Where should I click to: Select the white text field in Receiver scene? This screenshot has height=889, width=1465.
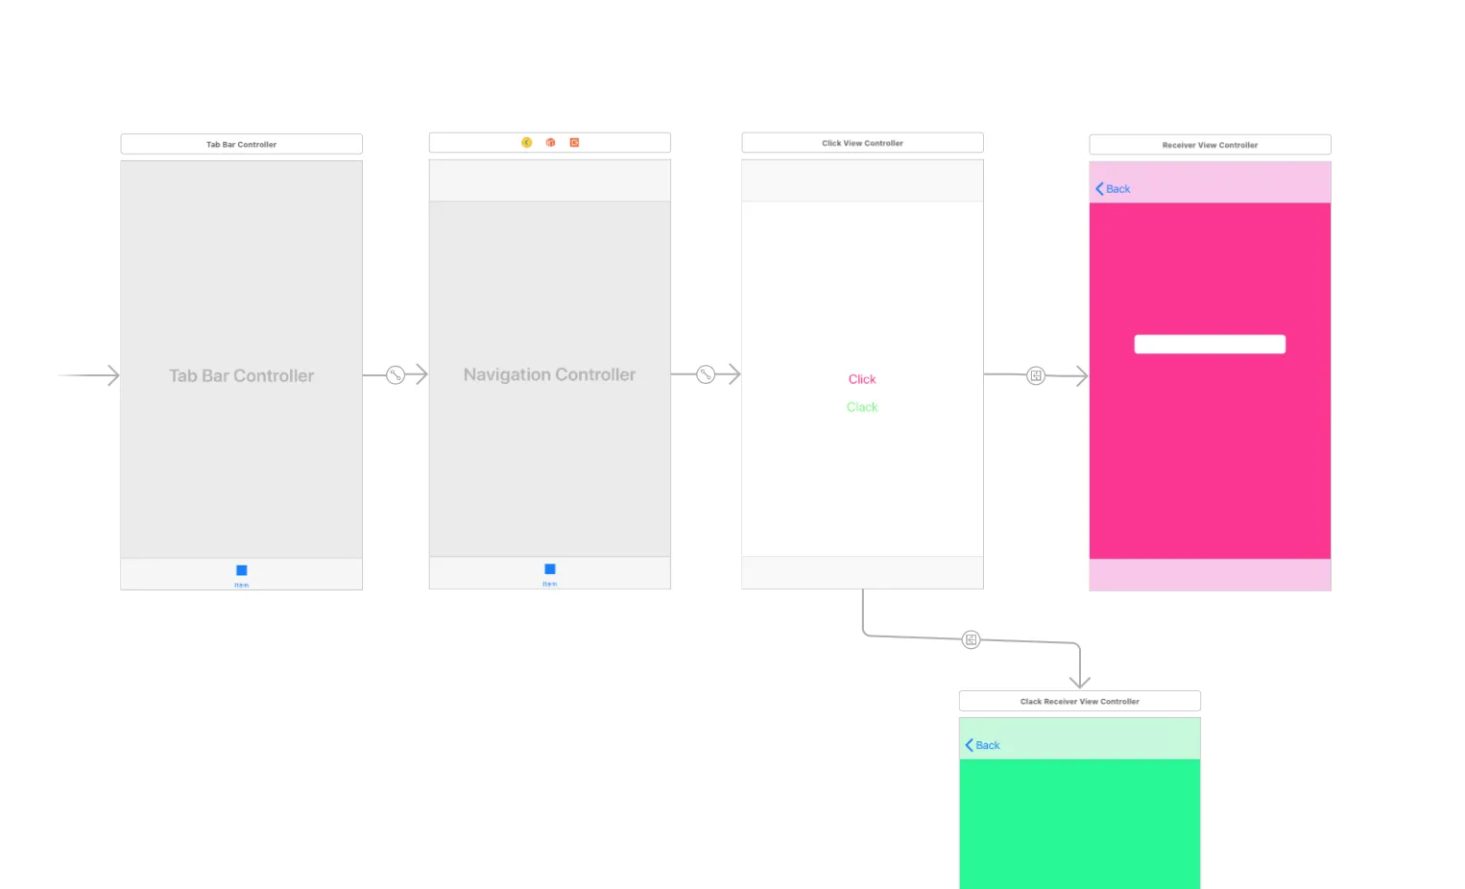[1210, 345]
